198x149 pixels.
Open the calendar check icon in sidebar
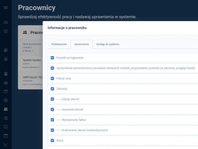pyautogui.click(x=6, y=136)
